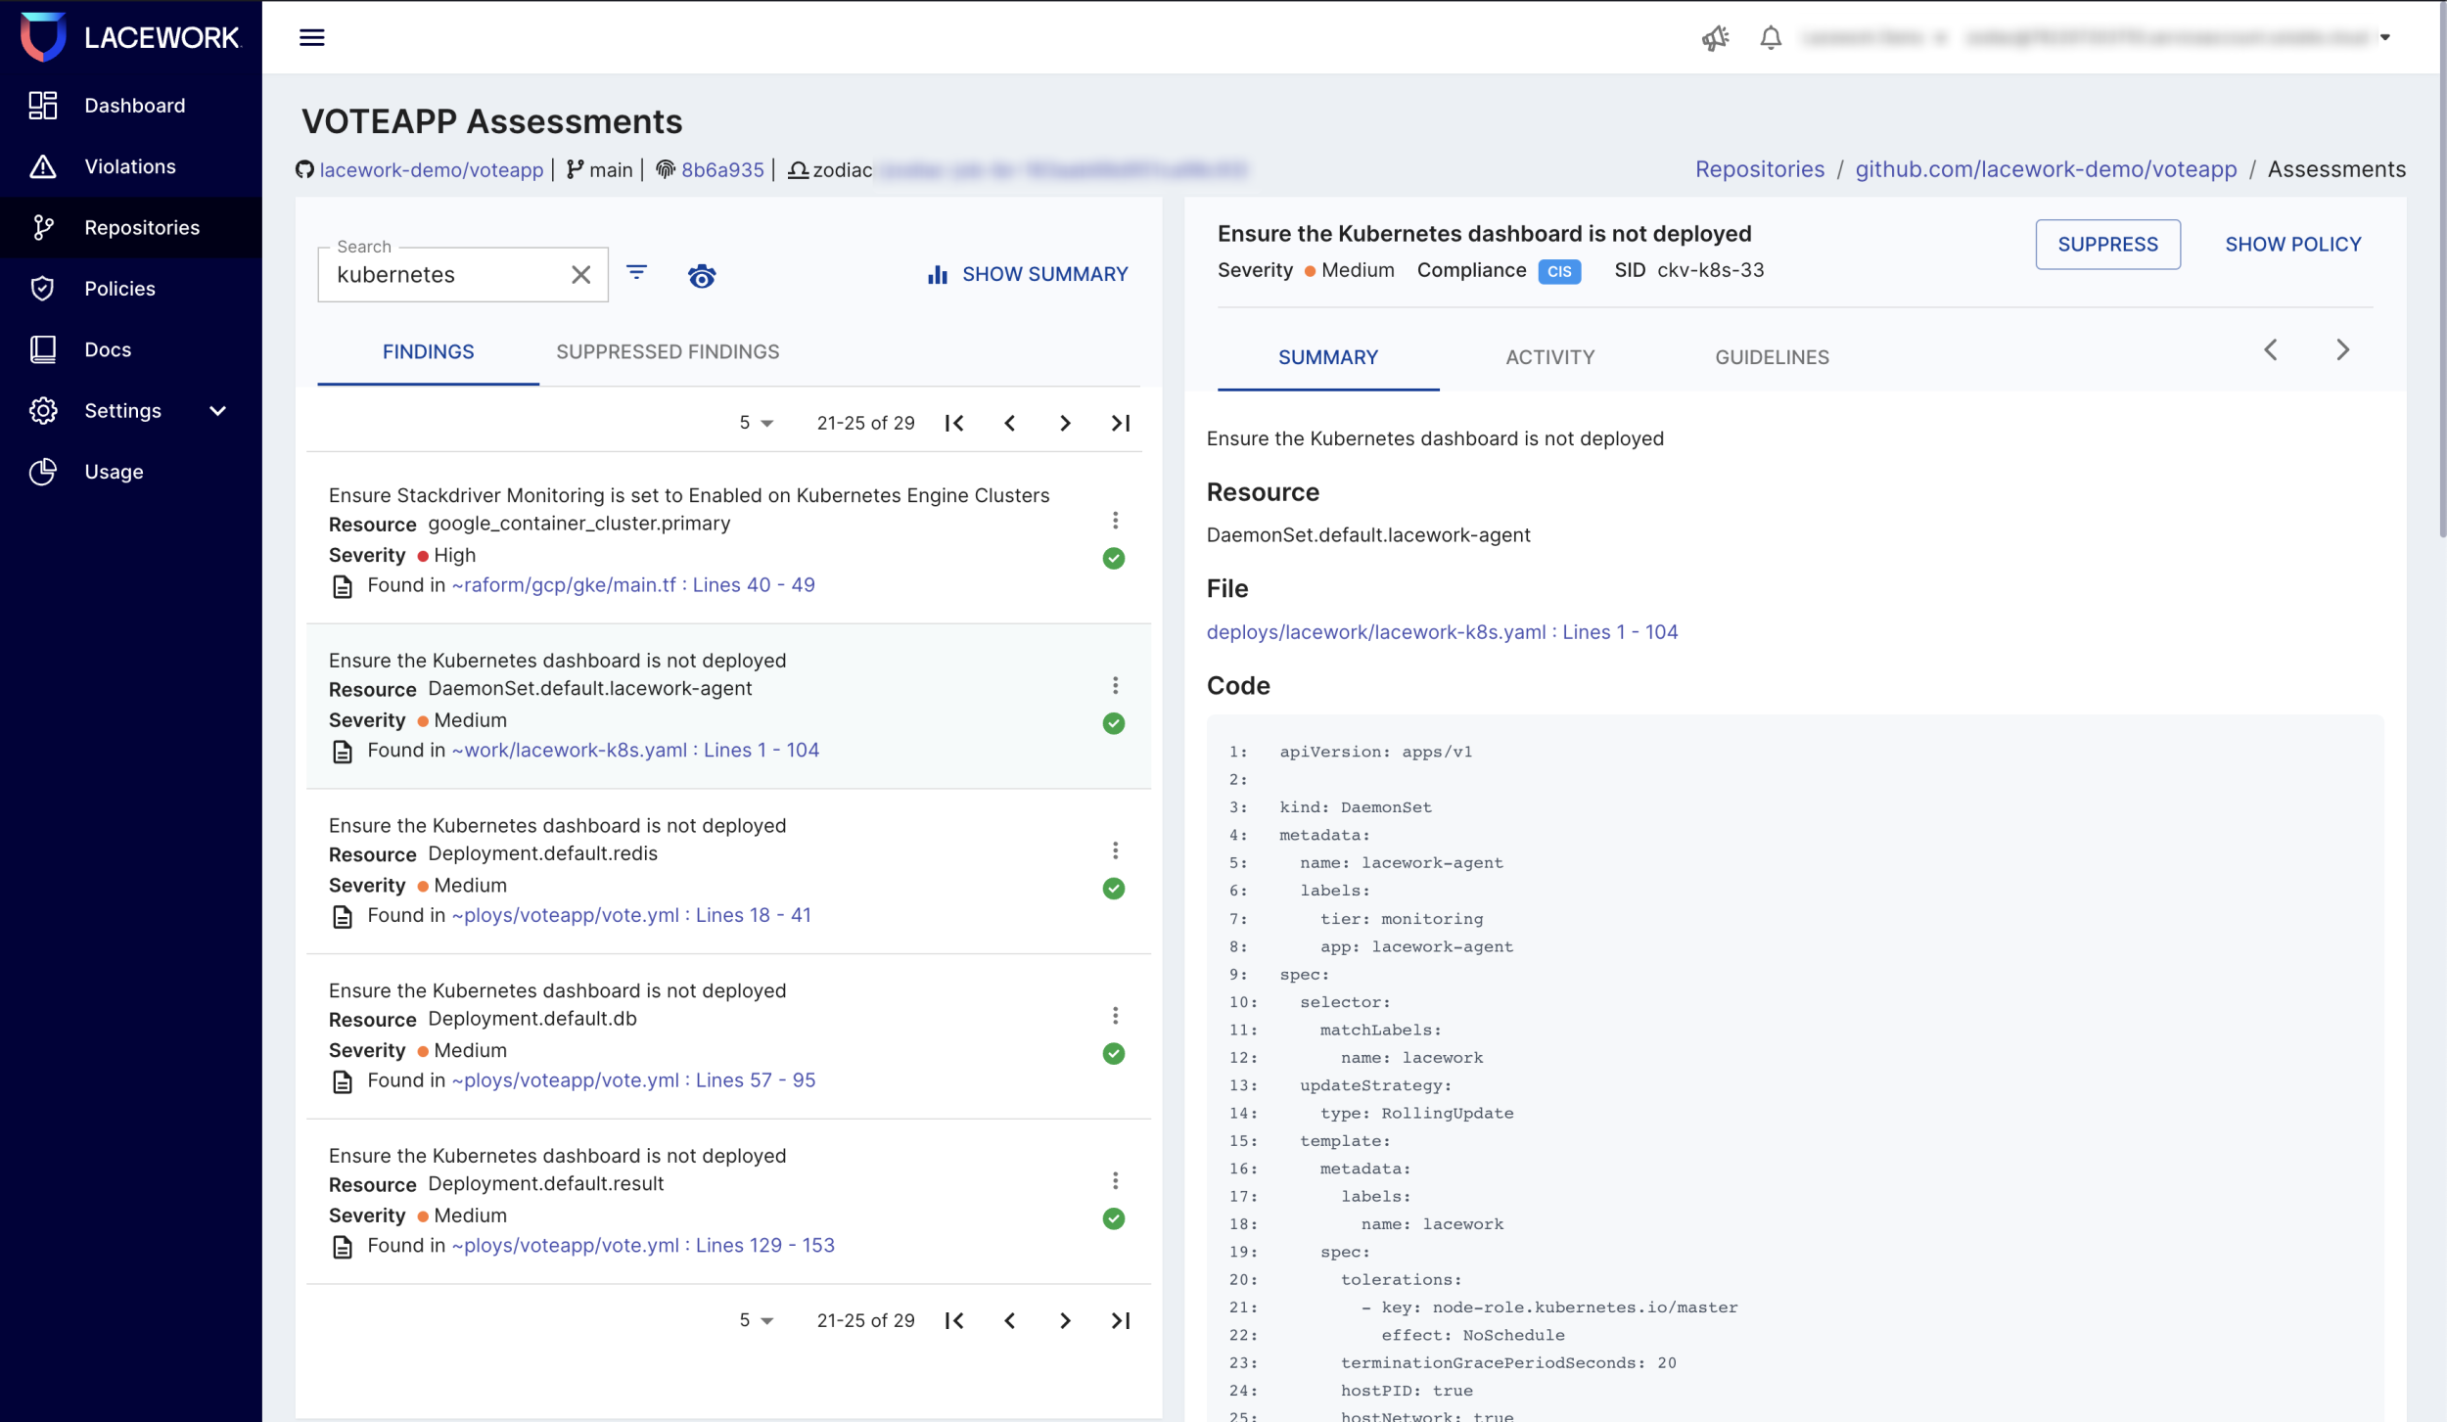Screen dimensions: 2447x1422
Task: Click the Suppress button
Action: (2107, 245)
